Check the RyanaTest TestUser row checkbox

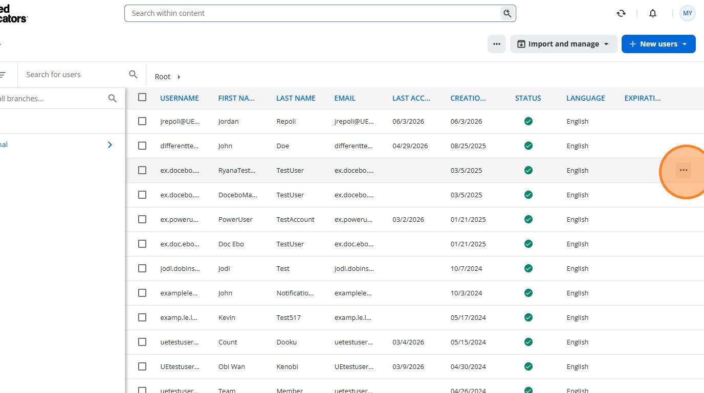(142, 170)
